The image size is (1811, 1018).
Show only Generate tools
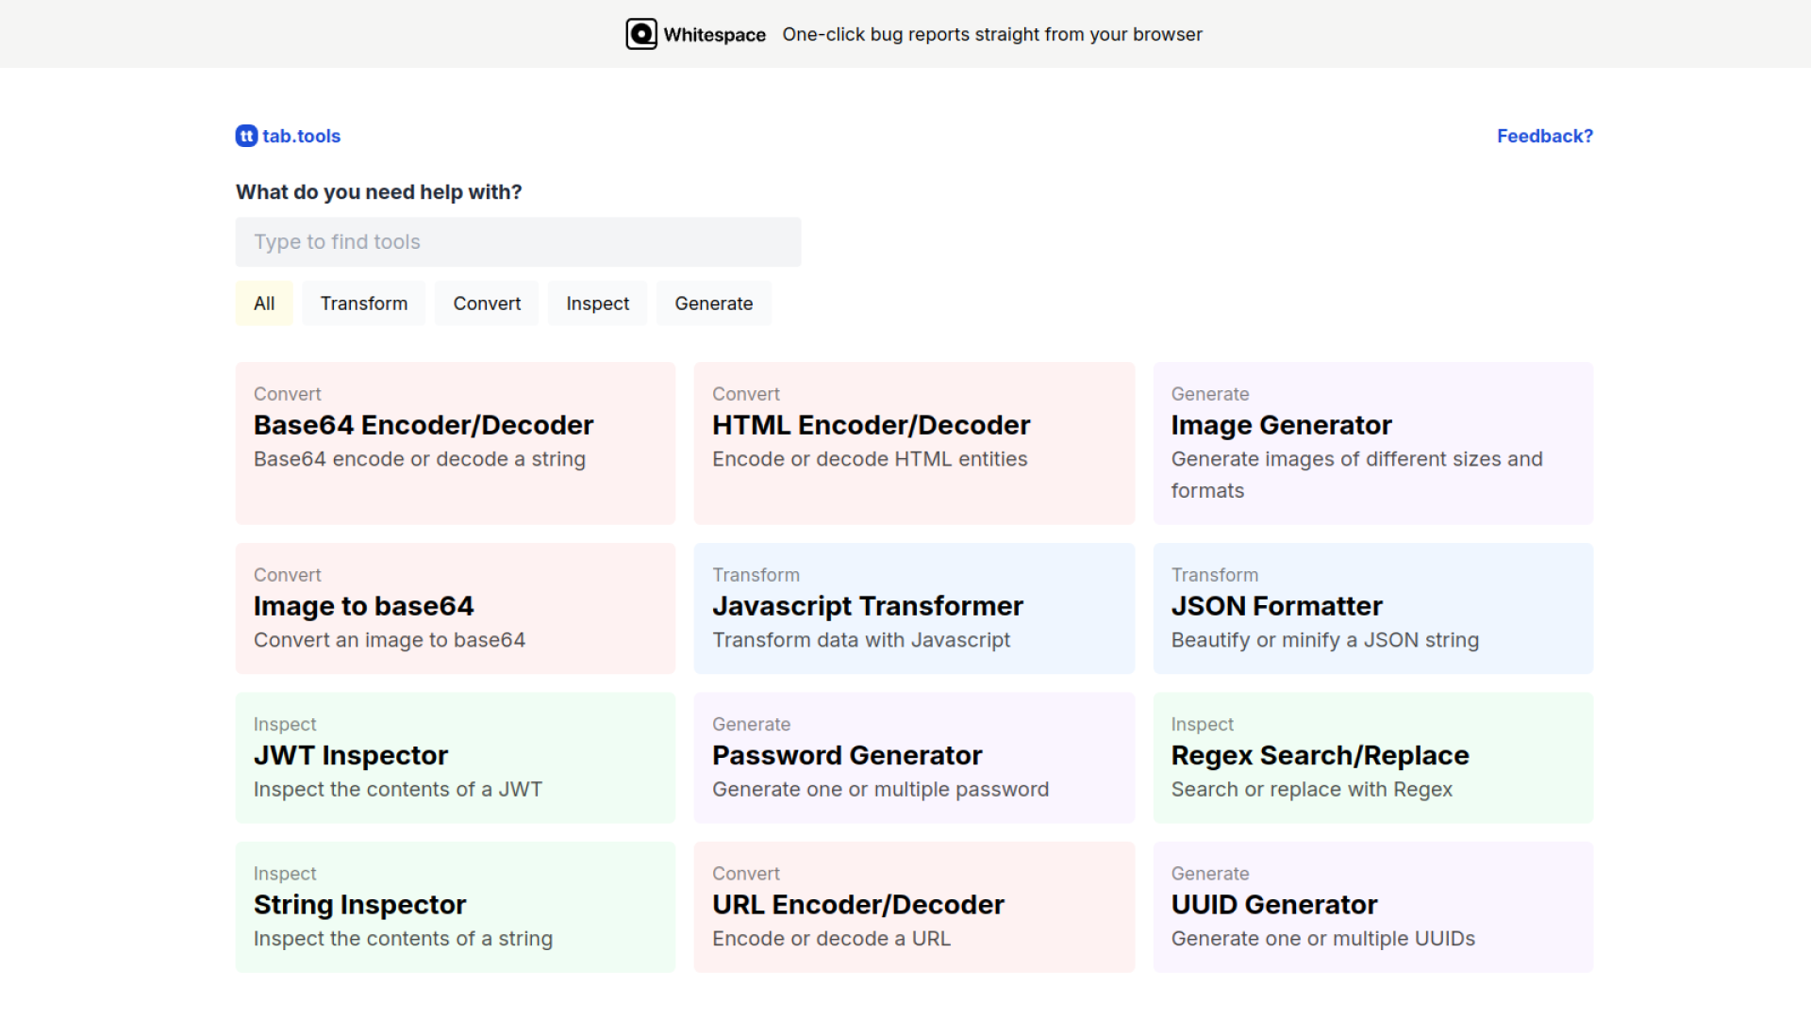pos(713,304)
